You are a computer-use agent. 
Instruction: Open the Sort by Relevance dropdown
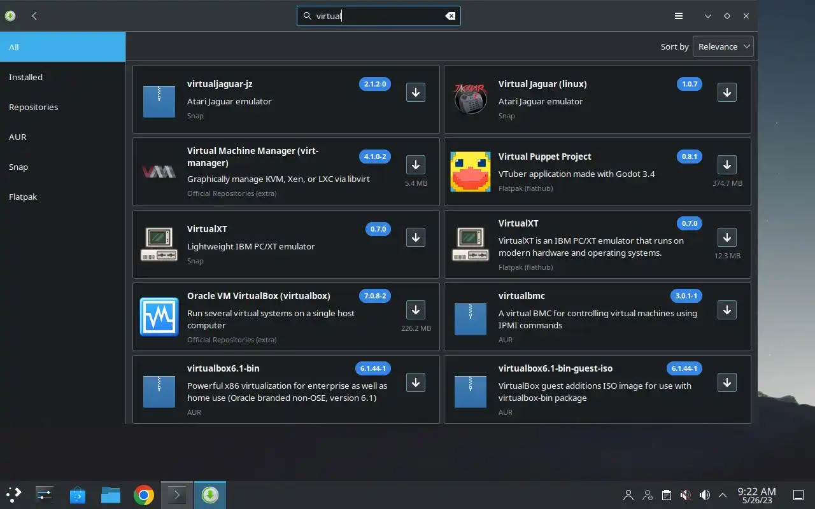[x=723, y=46]
